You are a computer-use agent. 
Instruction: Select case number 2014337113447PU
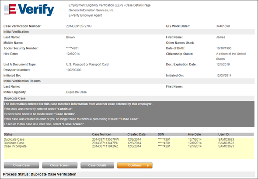pos(105,143)
